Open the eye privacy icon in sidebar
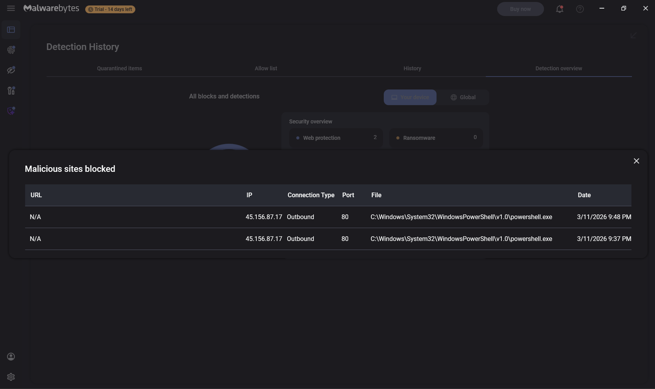Image resolution: width=655 pixels, height=389 pixels. point(11,70)
